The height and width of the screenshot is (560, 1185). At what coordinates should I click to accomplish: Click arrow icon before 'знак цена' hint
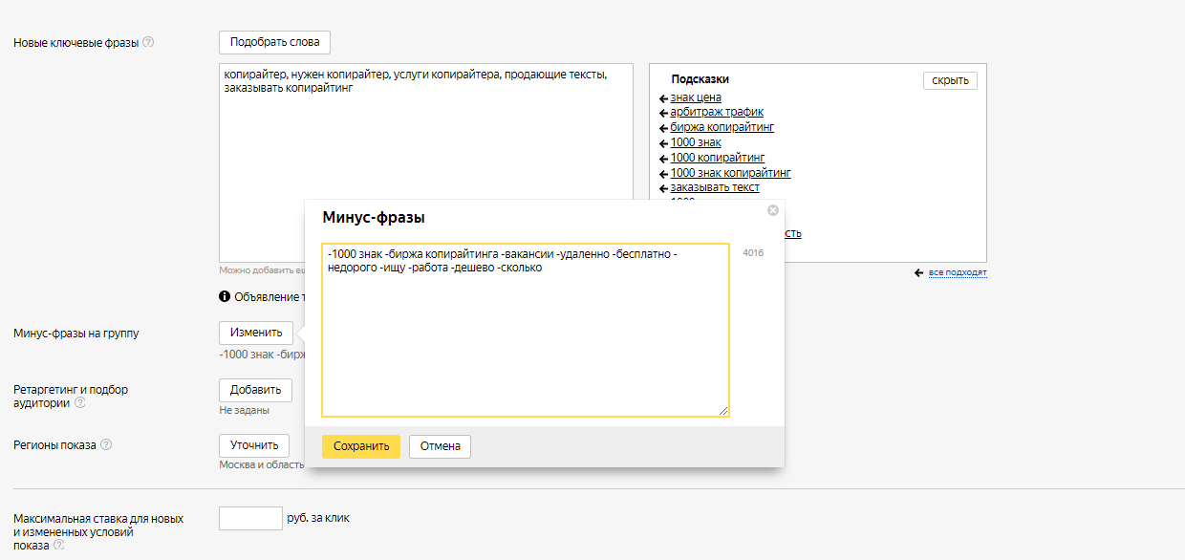(x=663, y=98)
